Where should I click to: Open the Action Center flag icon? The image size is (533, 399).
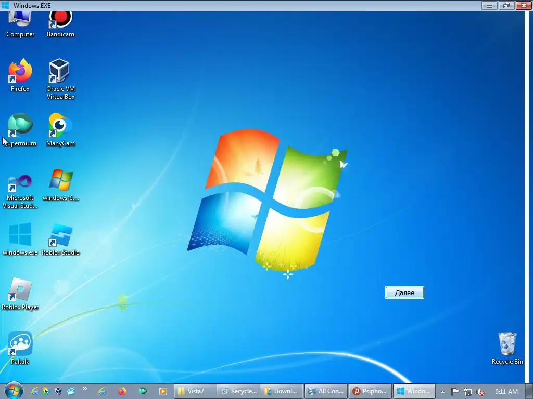[x=455, y=392]
